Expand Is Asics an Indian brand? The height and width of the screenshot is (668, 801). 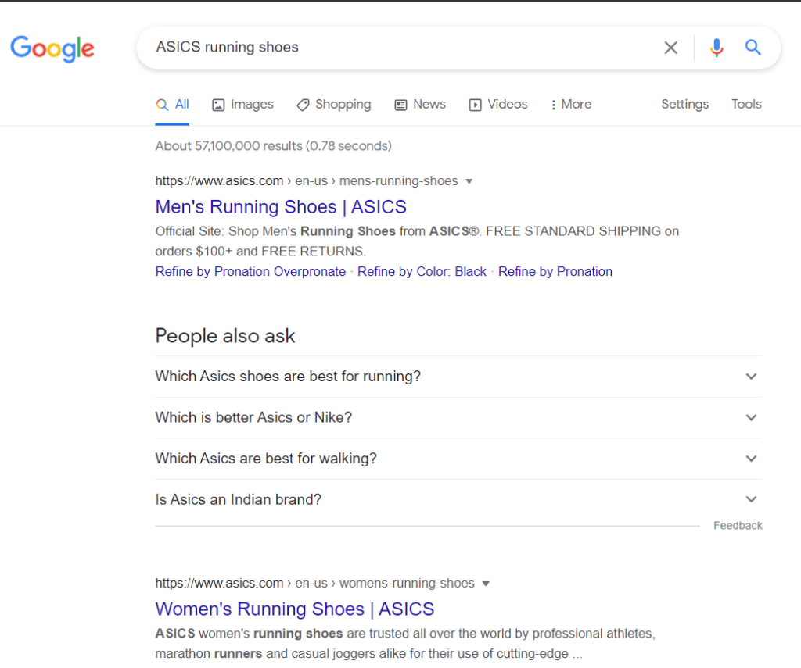tap(458, 499)
